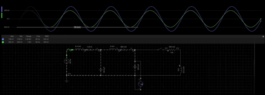Select the 1.24 Ω resistor
Image resolution: width=265 pixels, height=95 pixels.
tap(89, 50)
